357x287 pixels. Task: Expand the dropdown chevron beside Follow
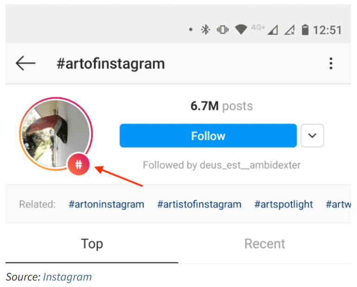(312, 136)
